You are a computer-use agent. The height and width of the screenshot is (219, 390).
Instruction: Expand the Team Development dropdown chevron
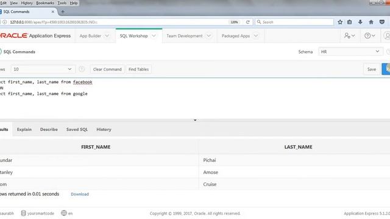(x=208, y=36)
